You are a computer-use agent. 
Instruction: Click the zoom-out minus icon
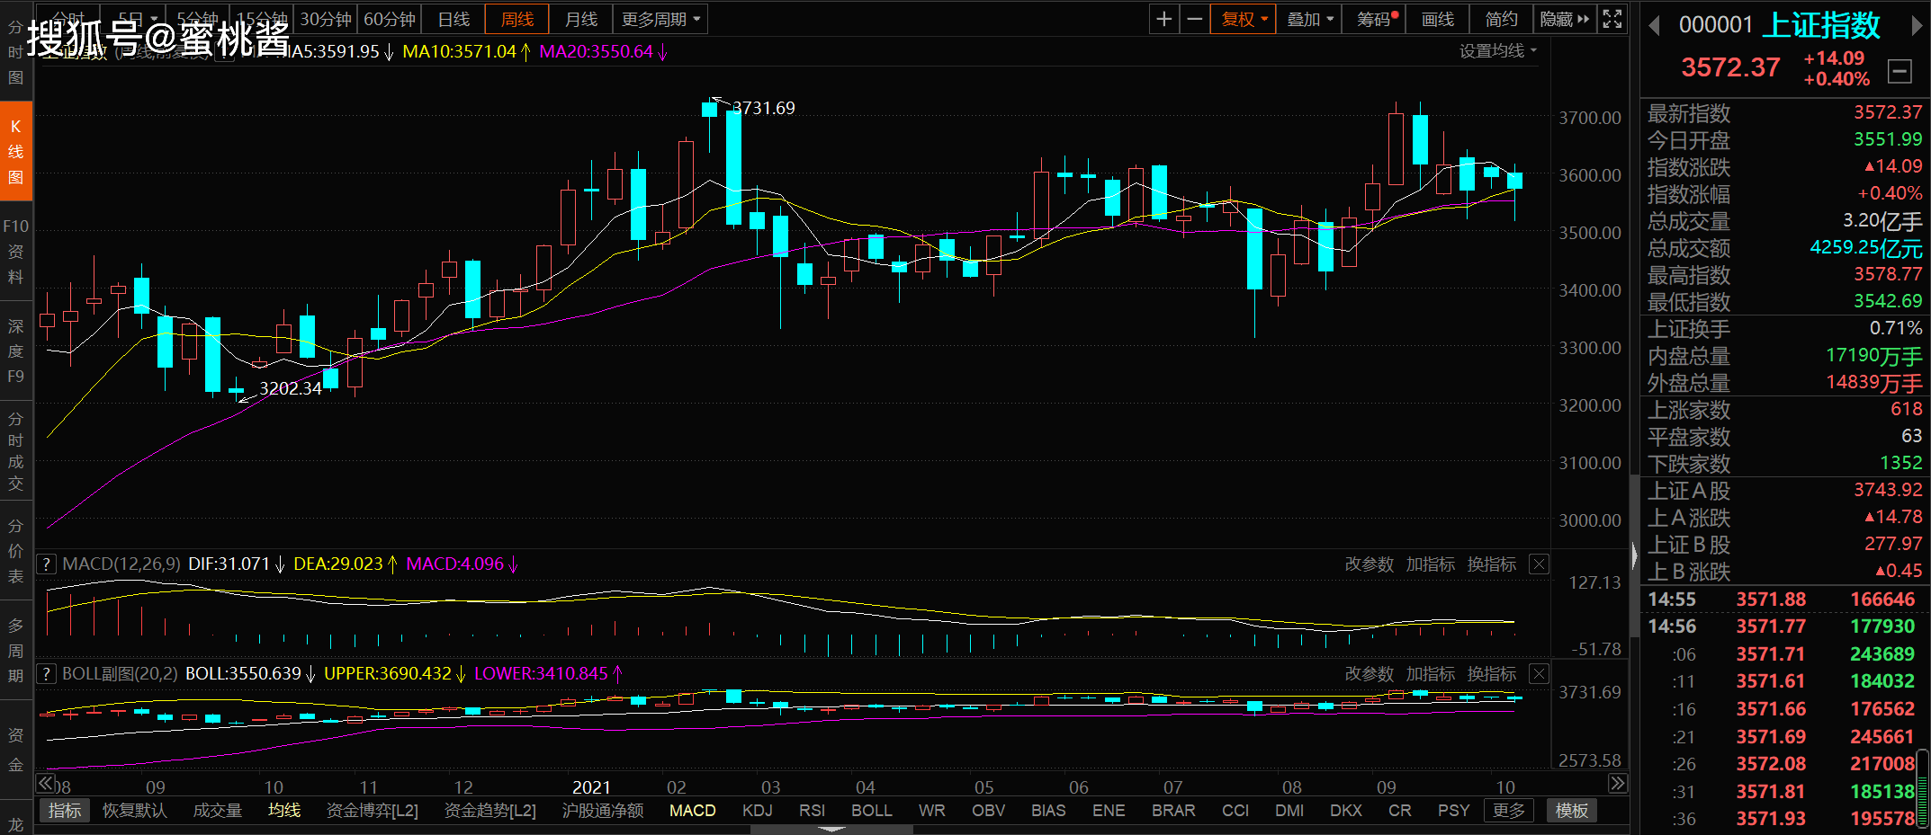[x=1194, y=19]
